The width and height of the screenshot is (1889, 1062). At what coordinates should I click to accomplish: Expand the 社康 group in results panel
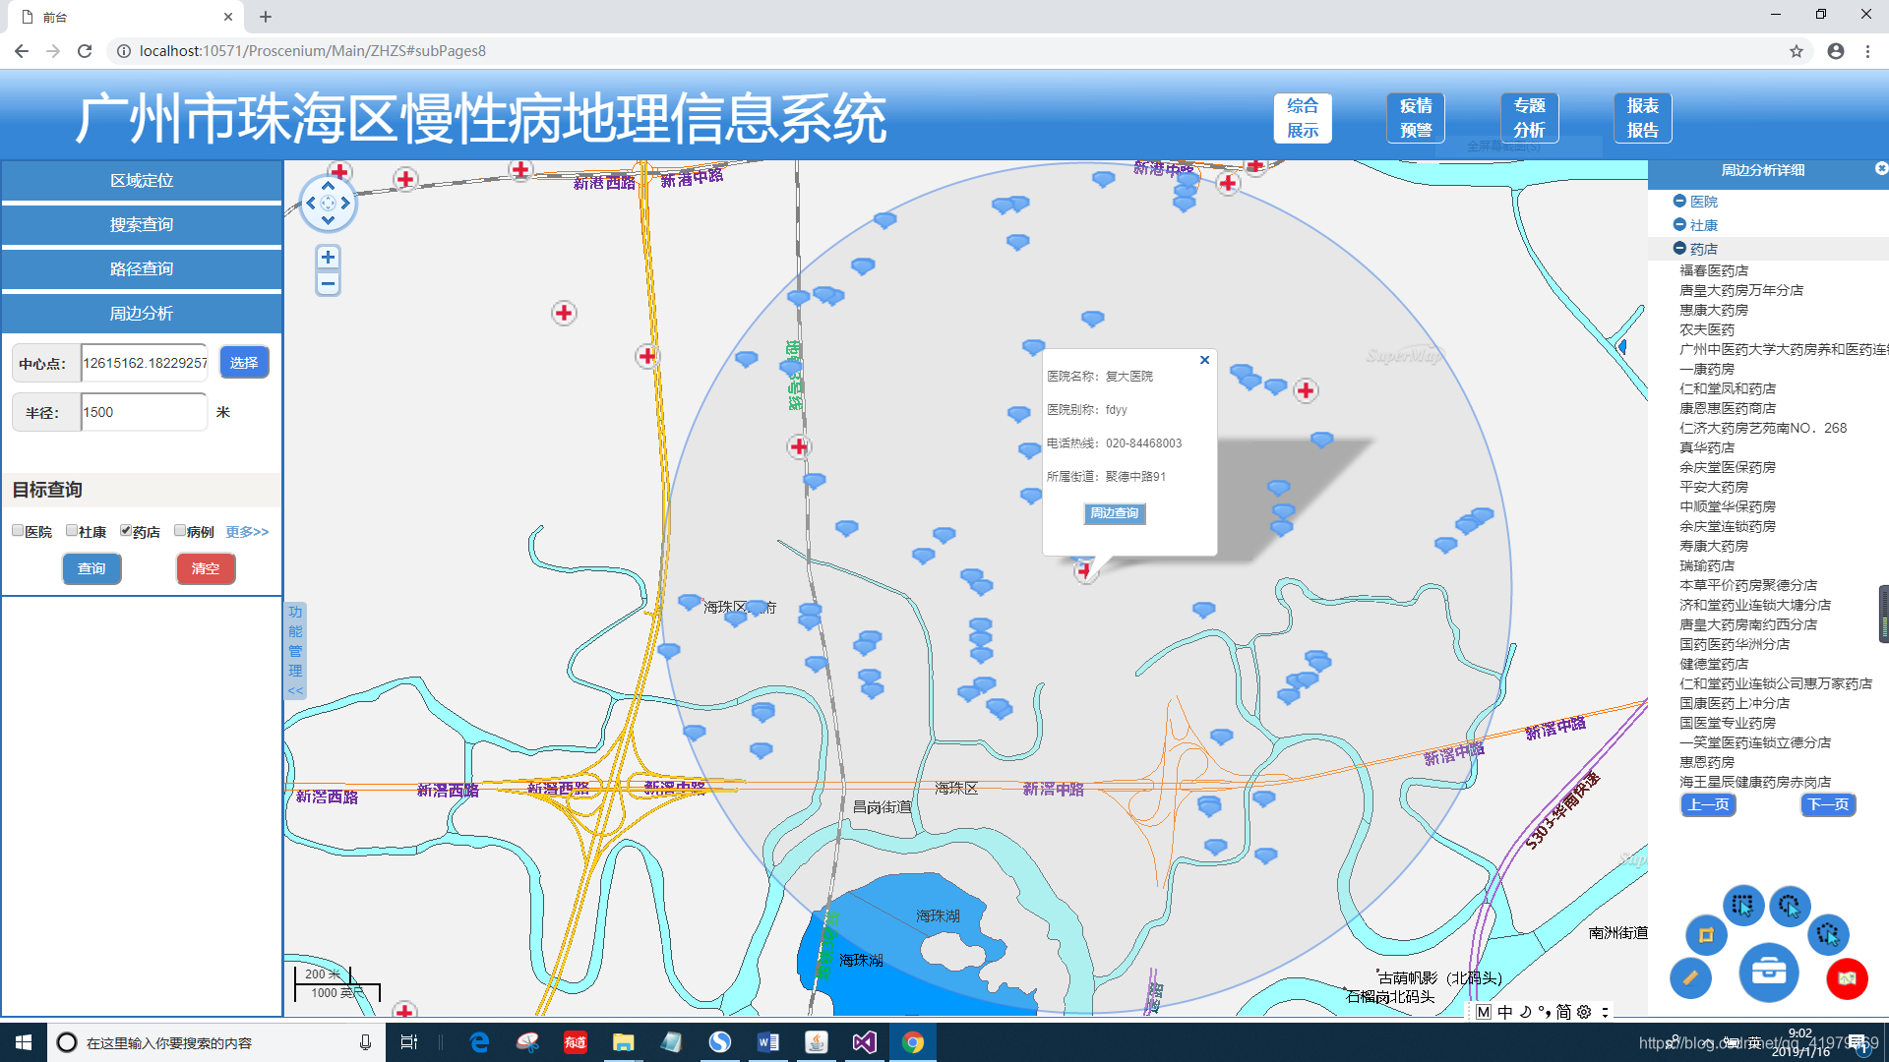click(x=1679, y=224)
